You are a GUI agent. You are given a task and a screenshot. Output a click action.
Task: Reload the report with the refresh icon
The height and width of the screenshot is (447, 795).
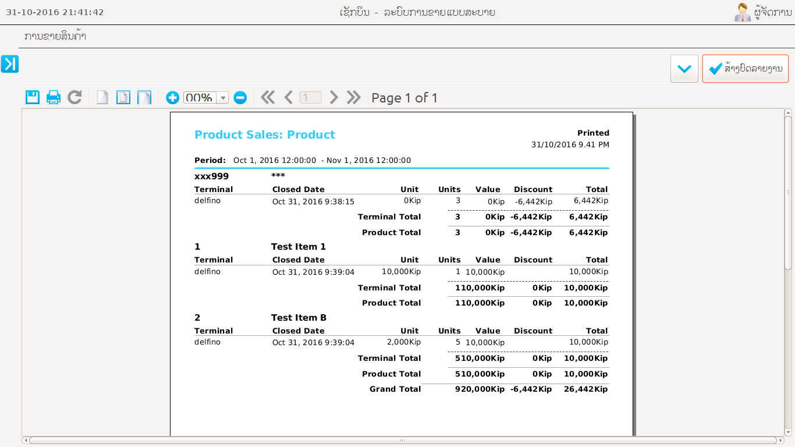pyautogui.click(x=74, y=97)
